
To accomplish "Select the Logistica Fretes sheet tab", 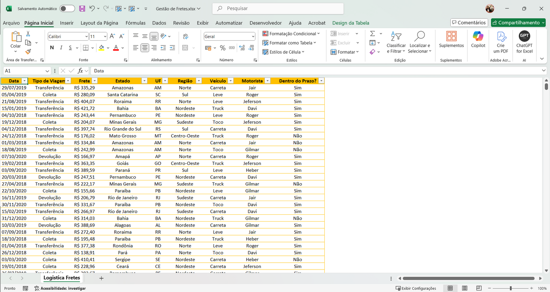I will coord(61,278).
